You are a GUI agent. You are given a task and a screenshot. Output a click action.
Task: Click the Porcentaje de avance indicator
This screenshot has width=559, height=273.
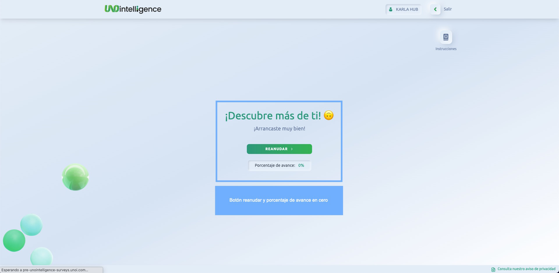[x=275, y=165]
